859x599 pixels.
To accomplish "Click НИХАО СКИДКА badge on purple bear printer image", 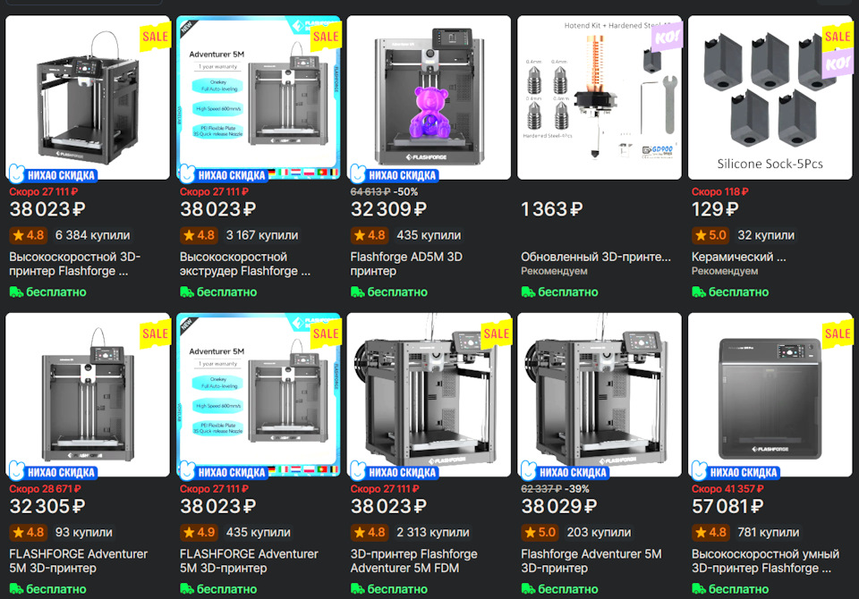I will pos(394,174).
